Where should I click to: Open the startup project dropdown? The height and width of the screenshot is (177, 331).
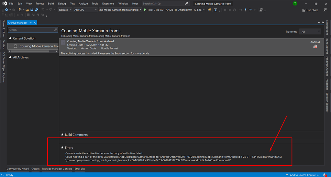120,10
